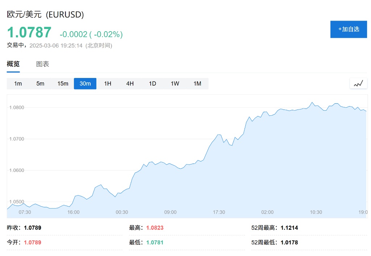371x256 pixels.
Task: Select the 1m timeframe
Action: (x=18, y=84)
